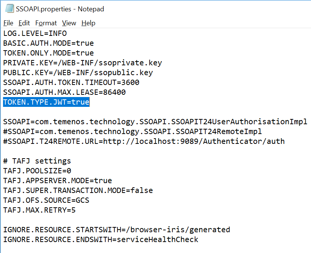Open the Edit menu

(x=24, y=23)
